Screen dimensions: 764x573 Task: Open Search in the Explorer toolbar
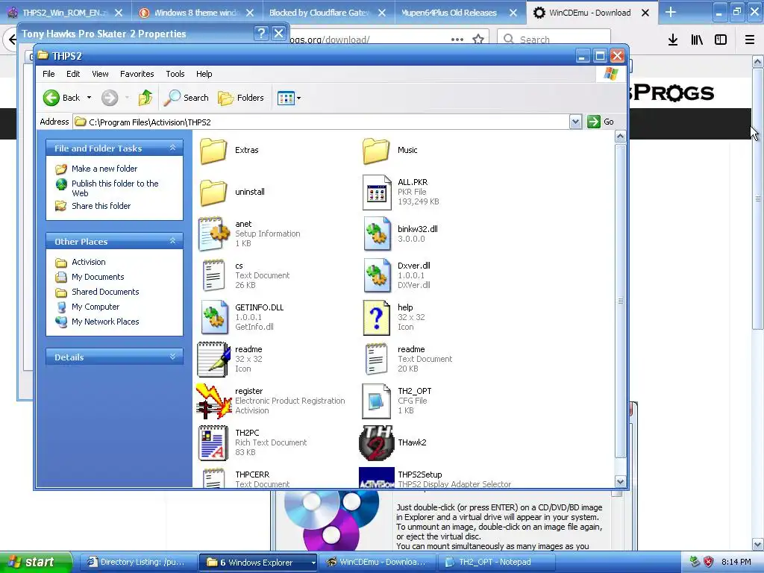(x=186, y=98)
